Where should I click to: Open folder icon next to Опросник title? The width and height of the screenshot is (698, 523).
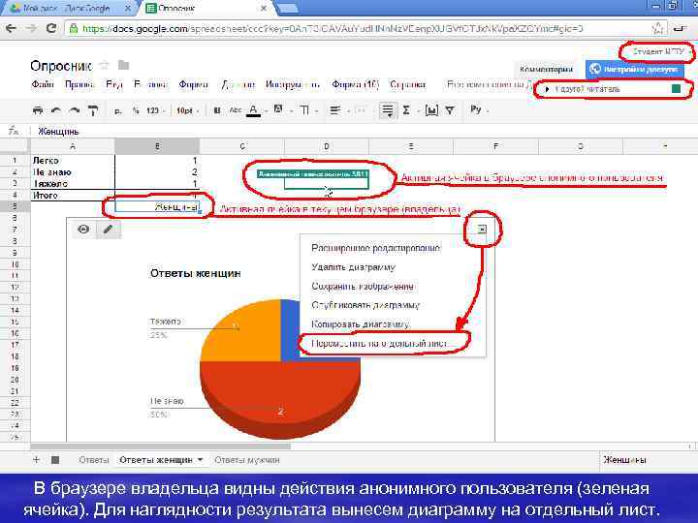[x=123, y=66]
